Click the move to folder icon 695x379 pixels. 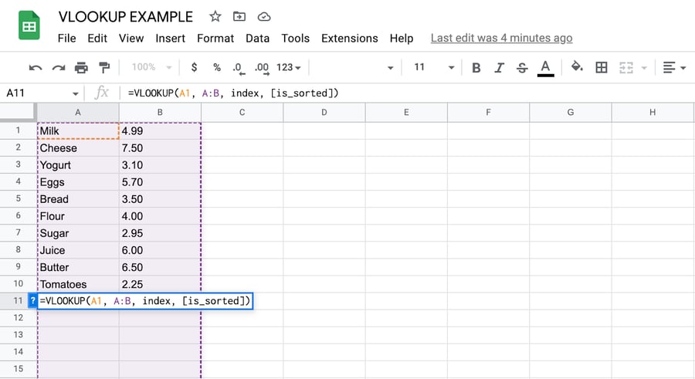point(239,17)
